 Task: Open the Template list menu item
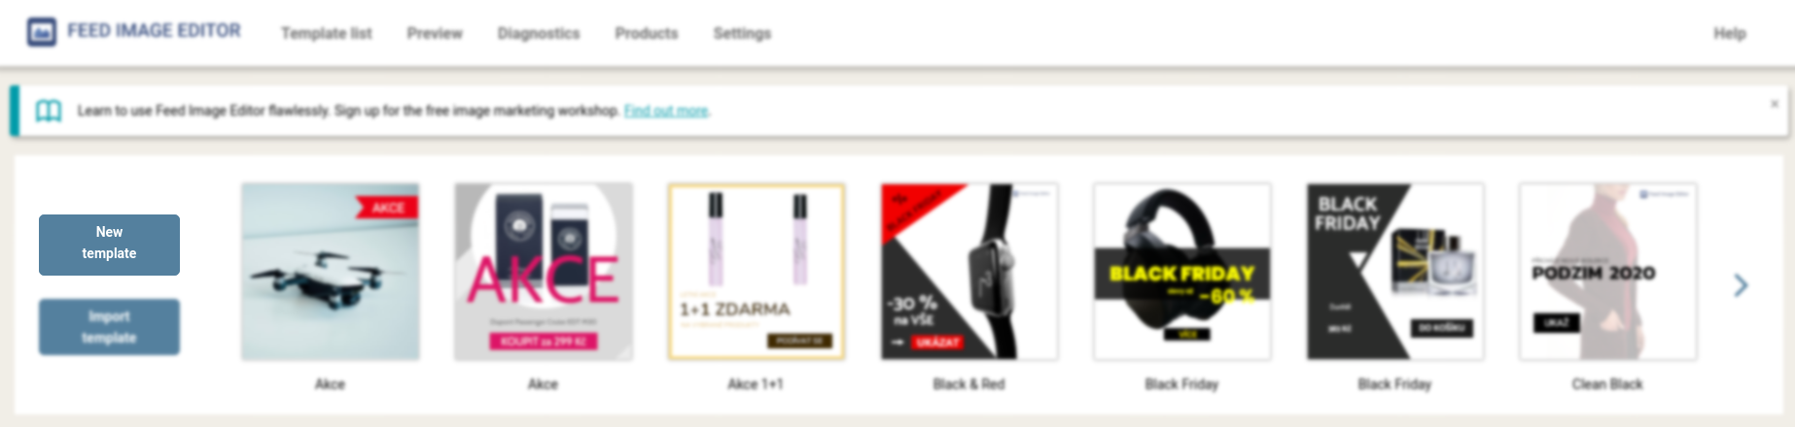point(327,33)
